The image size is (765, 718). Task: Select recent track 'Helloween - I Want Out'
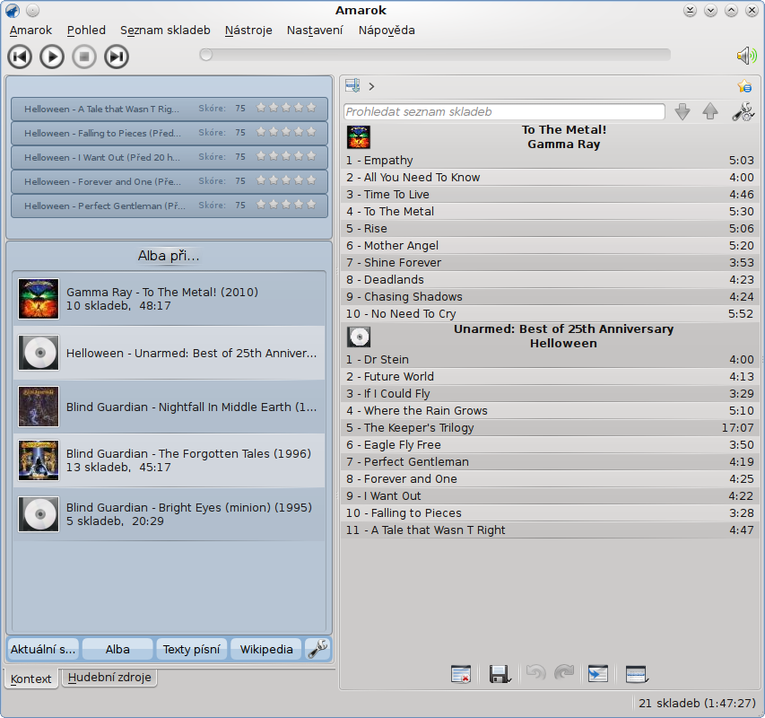point(170,157)
